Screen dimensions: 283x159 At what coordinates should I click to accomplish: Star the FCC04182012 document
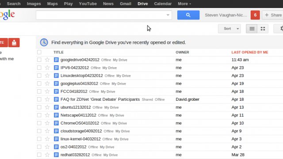[47, 91]
